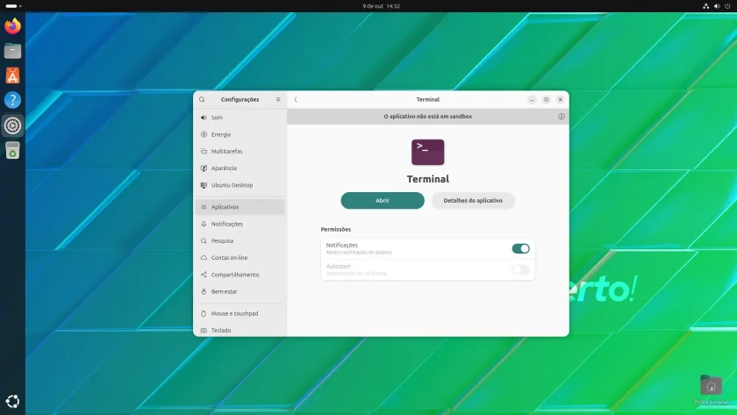Click the Bem-estar sidebar icon

(204, 291)
